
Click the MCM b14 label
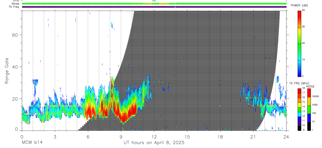(x=32, y=143)
